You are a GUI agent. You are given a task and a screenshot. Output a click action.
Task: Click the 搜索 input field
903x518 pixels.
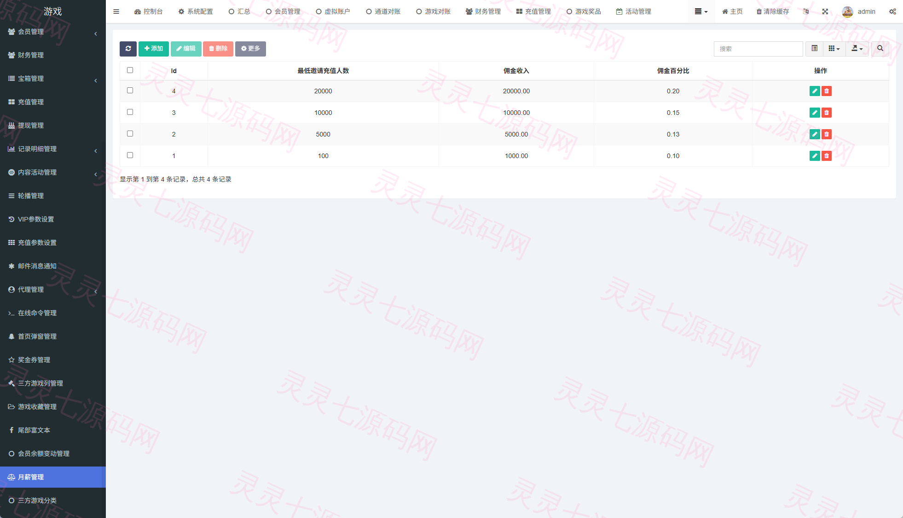click(x=758, y=49)
